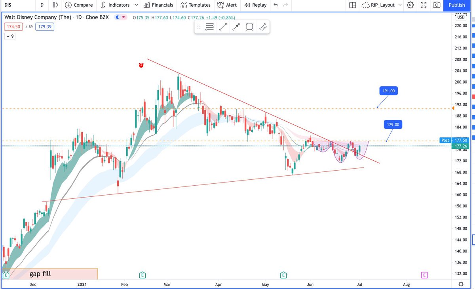Take a chart snapshot with camera icon
Image resolution: width=475 pixels, height=289 pixels.
point(437,5)
